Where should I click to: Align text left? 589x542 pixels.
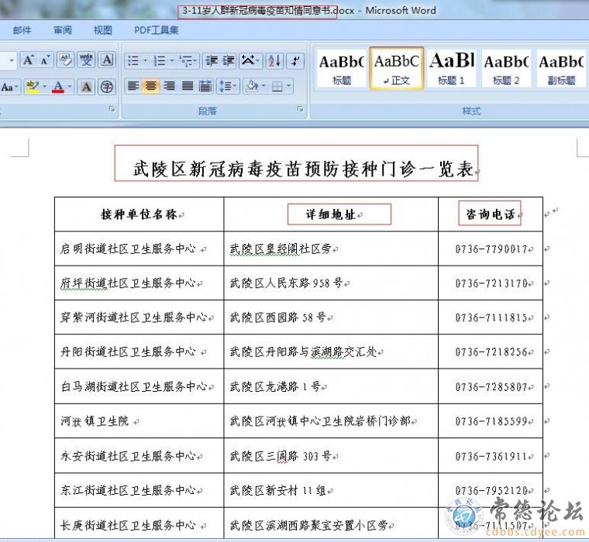point(133,86)
